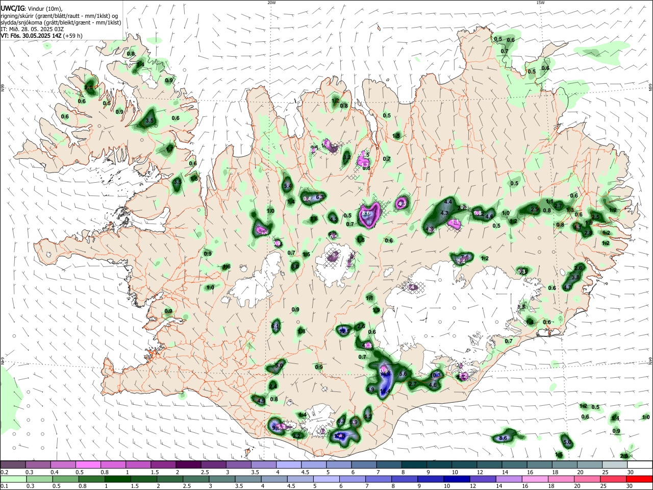Click the 'Vindur (10m)' text in the header
This screenshot has width=653, height=490.
[45, 9]
